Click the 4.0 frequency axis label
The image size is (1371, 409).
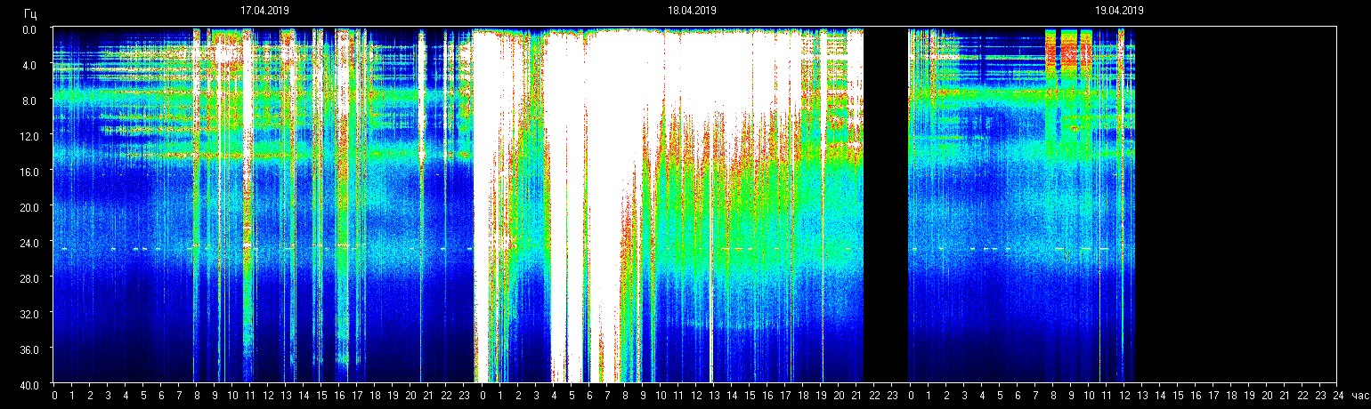(29, 65)
